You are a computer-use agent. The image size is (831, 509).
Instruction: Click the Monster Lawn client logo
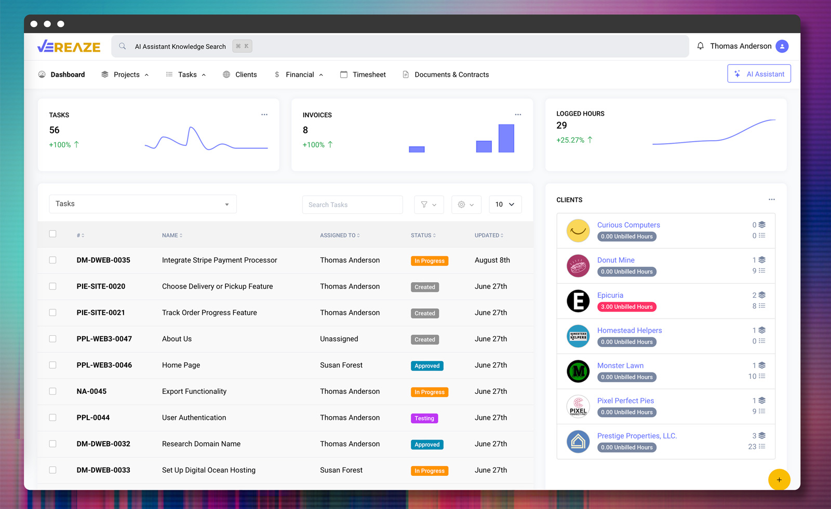(x=578, y=372)
